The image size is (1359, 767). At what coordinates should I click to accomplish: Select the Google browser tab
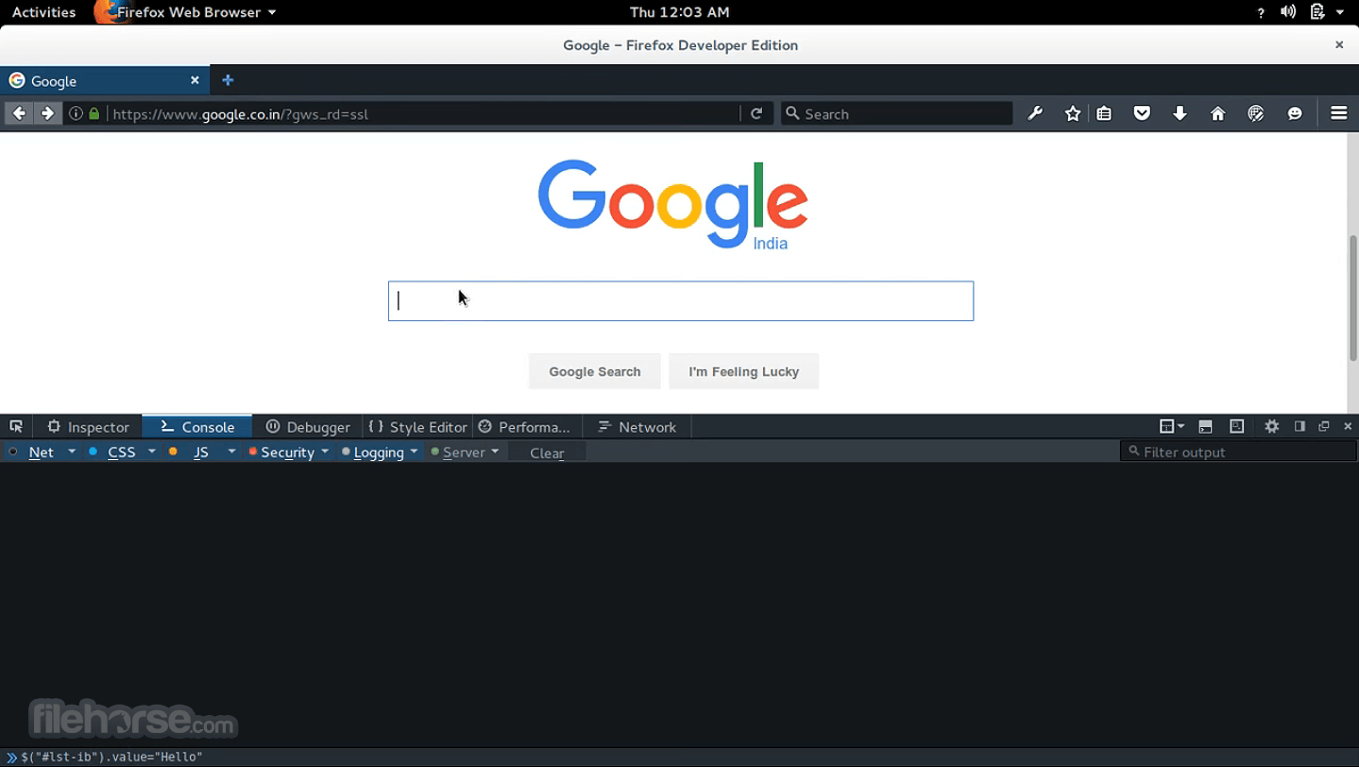point(104,81)
